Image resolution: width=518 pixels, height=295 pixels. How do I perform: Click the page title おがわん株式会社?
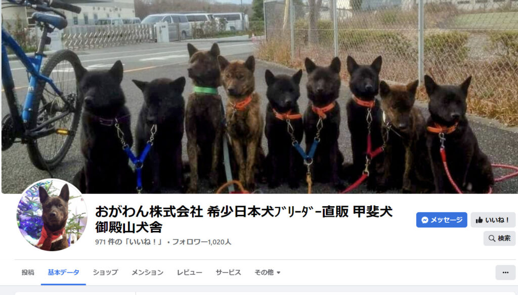pos(149,212)
